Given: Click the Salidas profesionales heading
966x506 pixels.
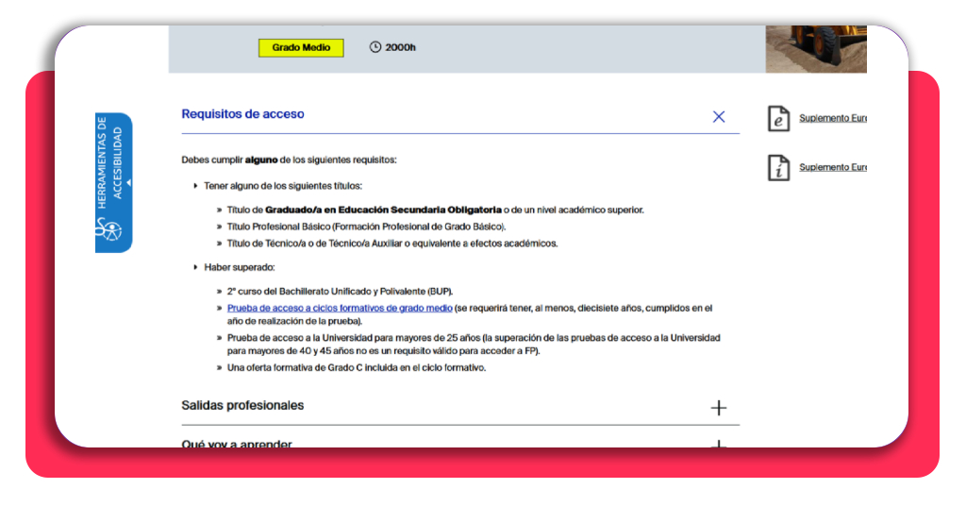Looking at the screenshot, I should pyautogui.click(x=242, y=406).
